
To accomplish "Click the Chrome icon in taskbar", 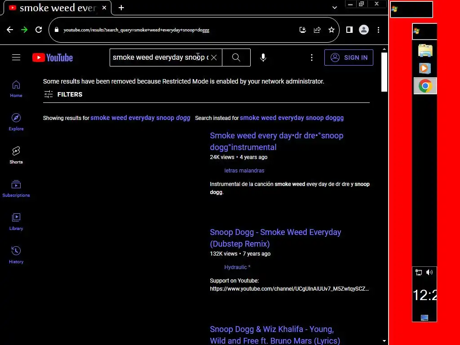I will pos(425,86).
